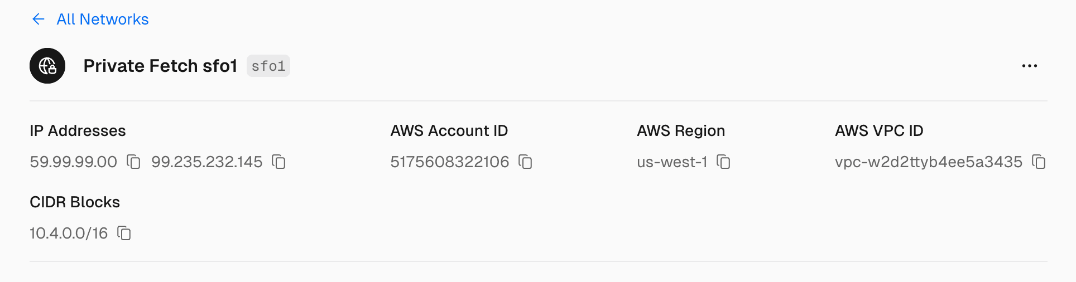Copy the AWS Account ID
Viewport: 1076px width, 282px height.
[525, 162]
